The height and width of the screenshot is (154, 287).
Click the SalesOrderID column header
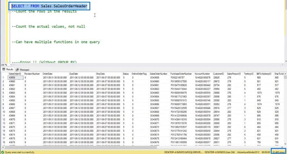15,74
